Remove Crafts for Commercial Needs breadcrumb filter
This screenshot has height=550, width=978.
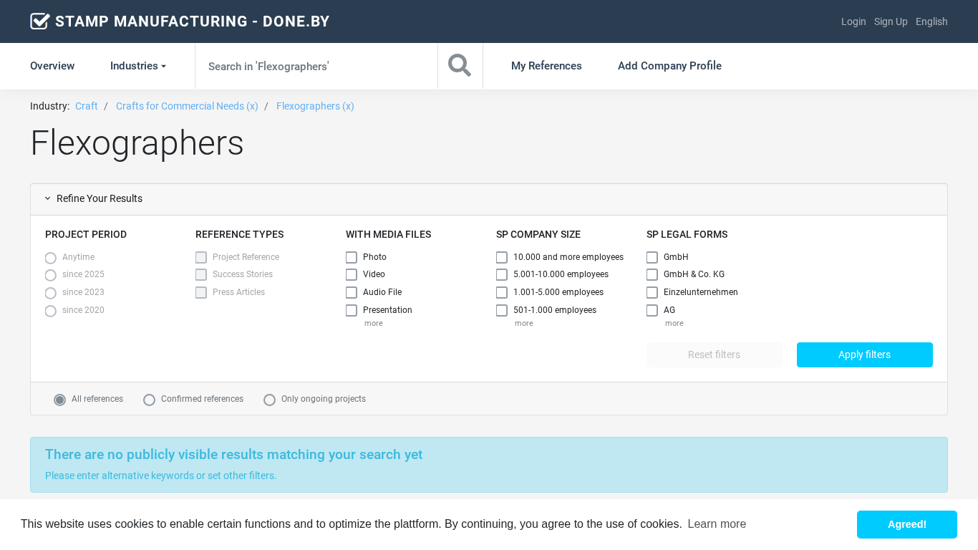point(187,106)
